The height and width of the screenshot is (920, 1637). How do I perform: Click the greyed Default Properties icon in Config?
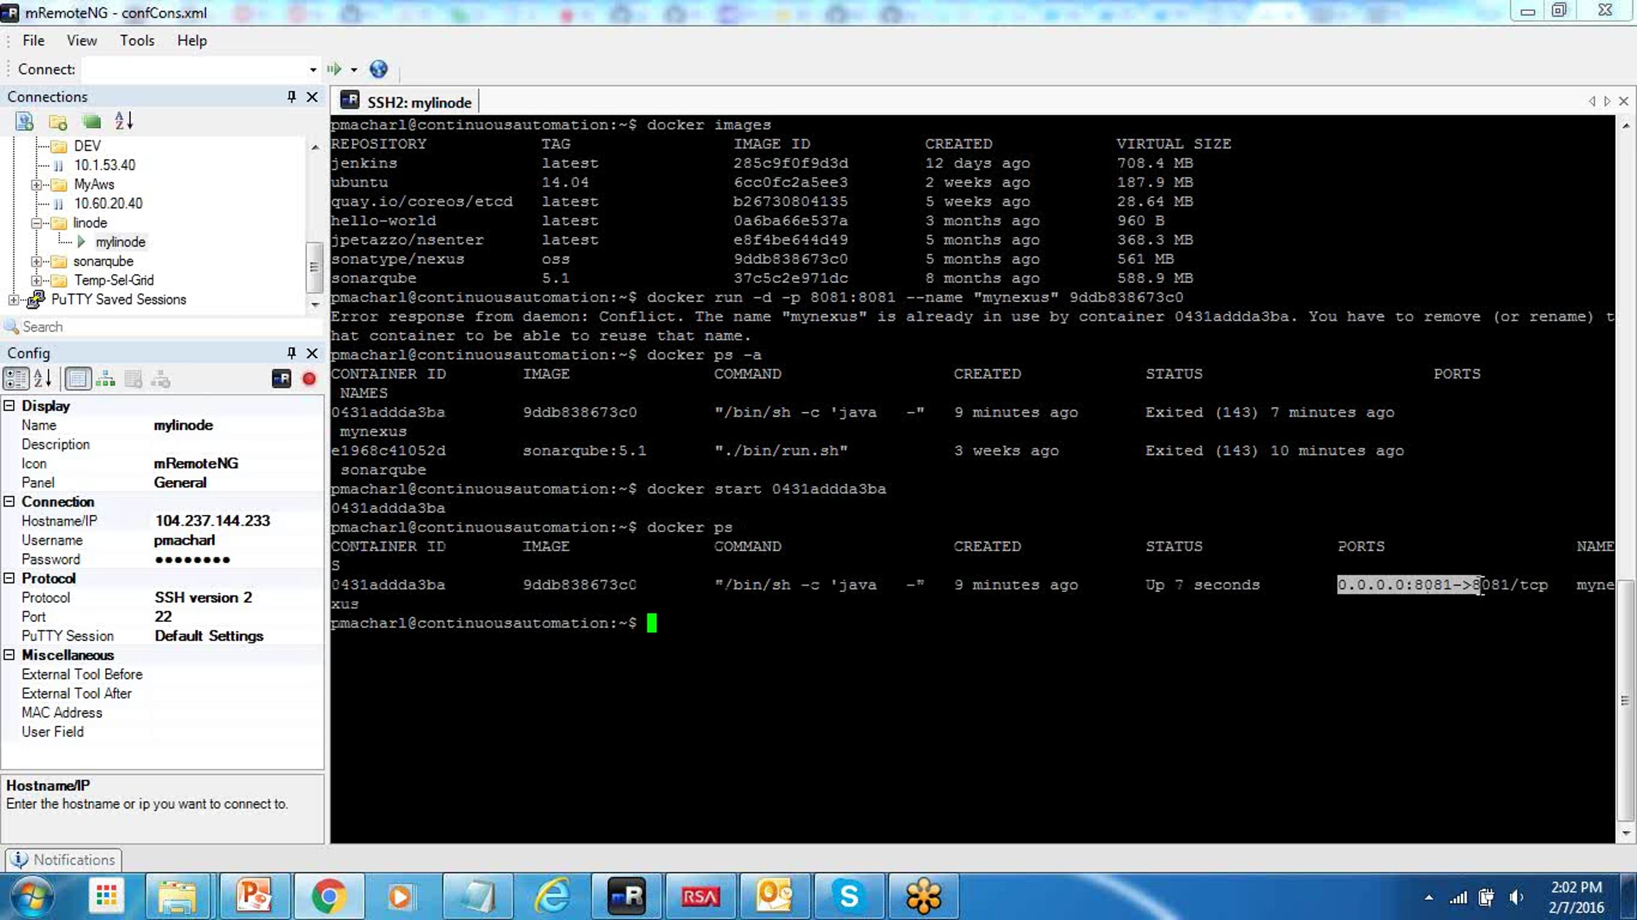133,379
